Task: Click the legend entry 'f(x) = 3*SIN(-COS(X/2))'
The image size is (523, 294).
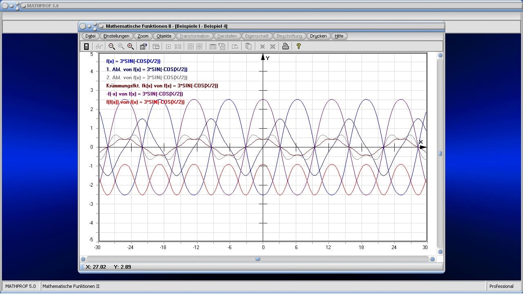Action: [x=133, y=61]
